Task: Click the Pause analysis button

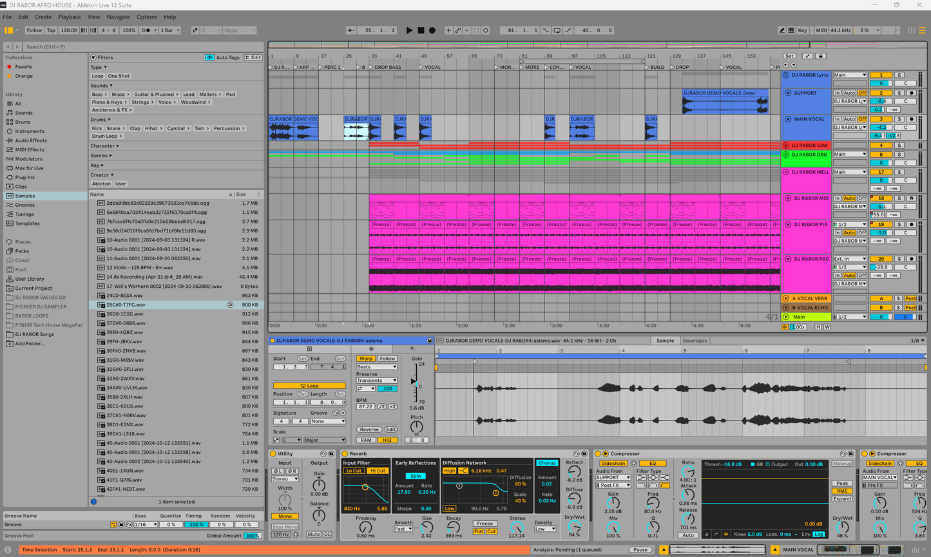Action: pyautogui.click(x=640, y=550)
